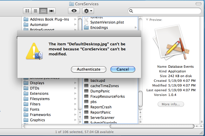
Task: Switch to Cover Flow view
Action: 51,11
